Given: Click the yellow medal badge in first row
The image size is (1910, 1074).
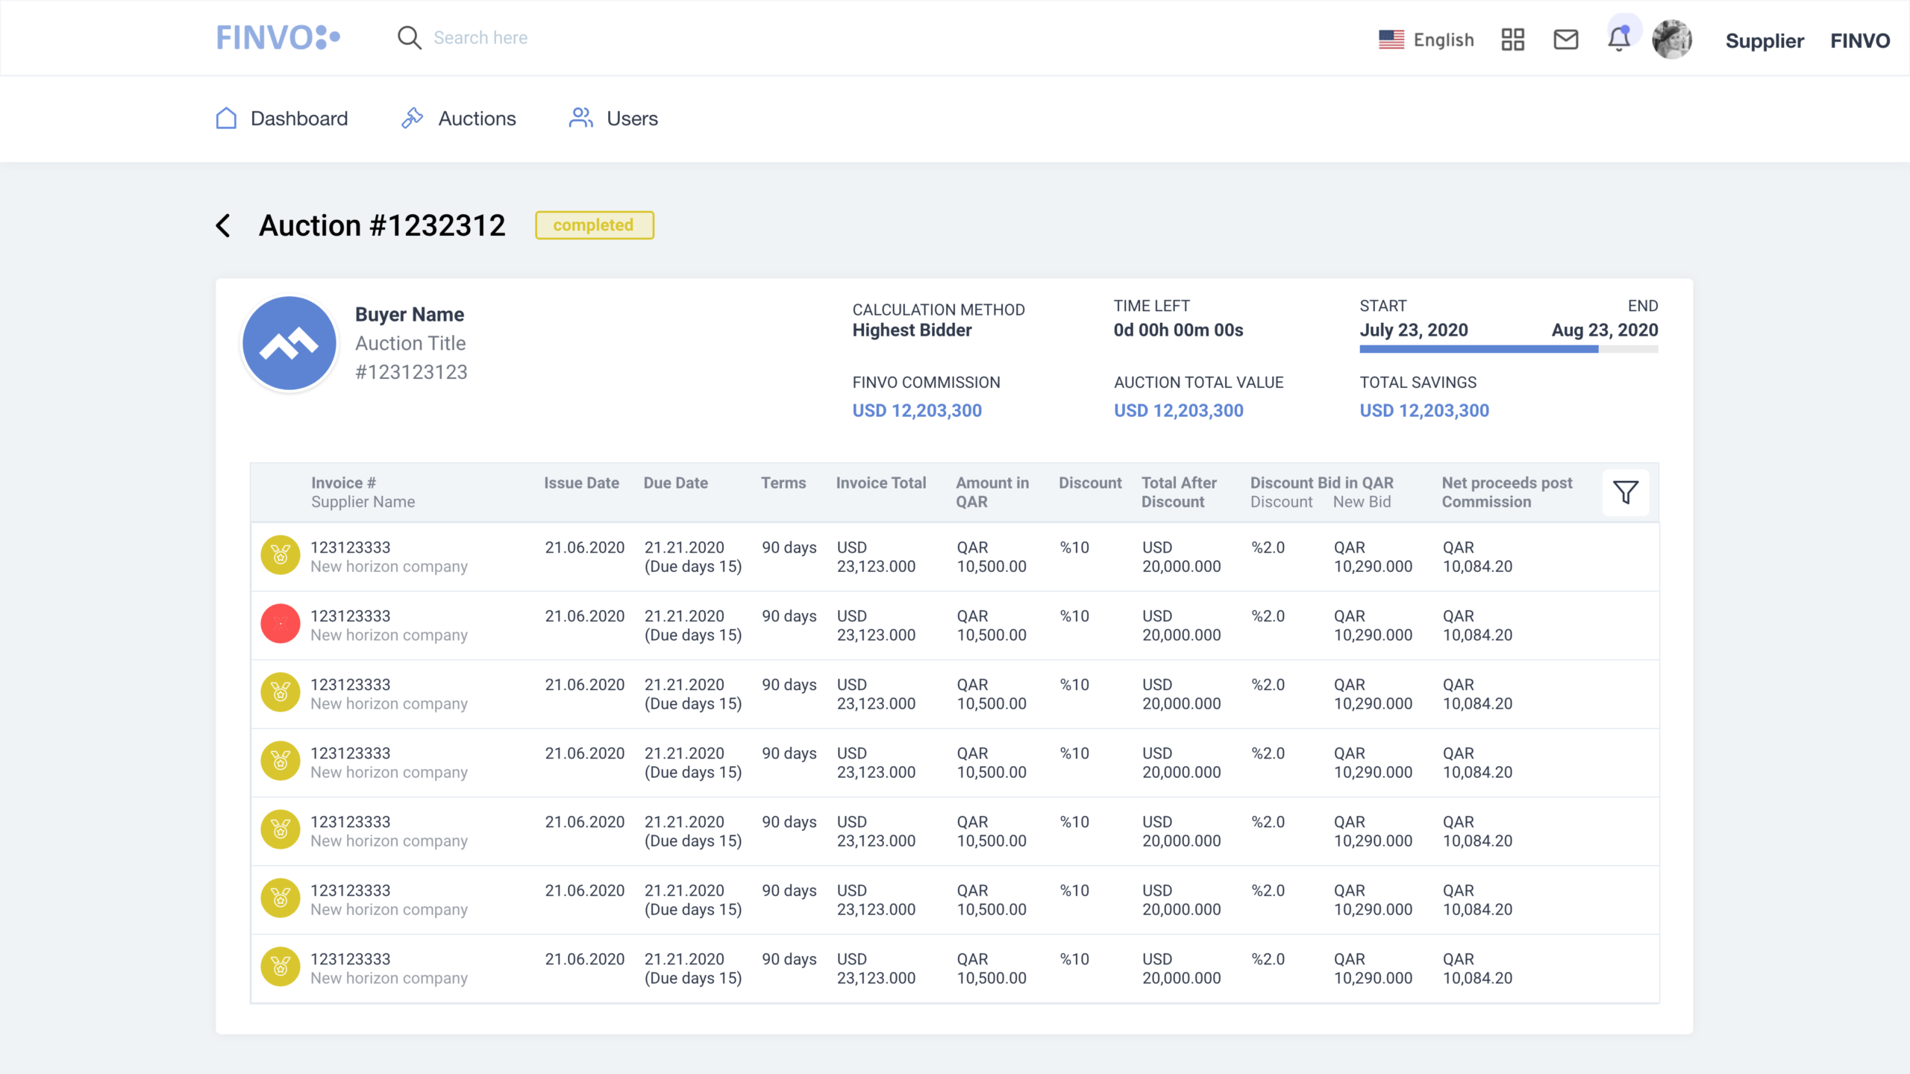Looking at the screenshot, I should (x=280, y=555).
